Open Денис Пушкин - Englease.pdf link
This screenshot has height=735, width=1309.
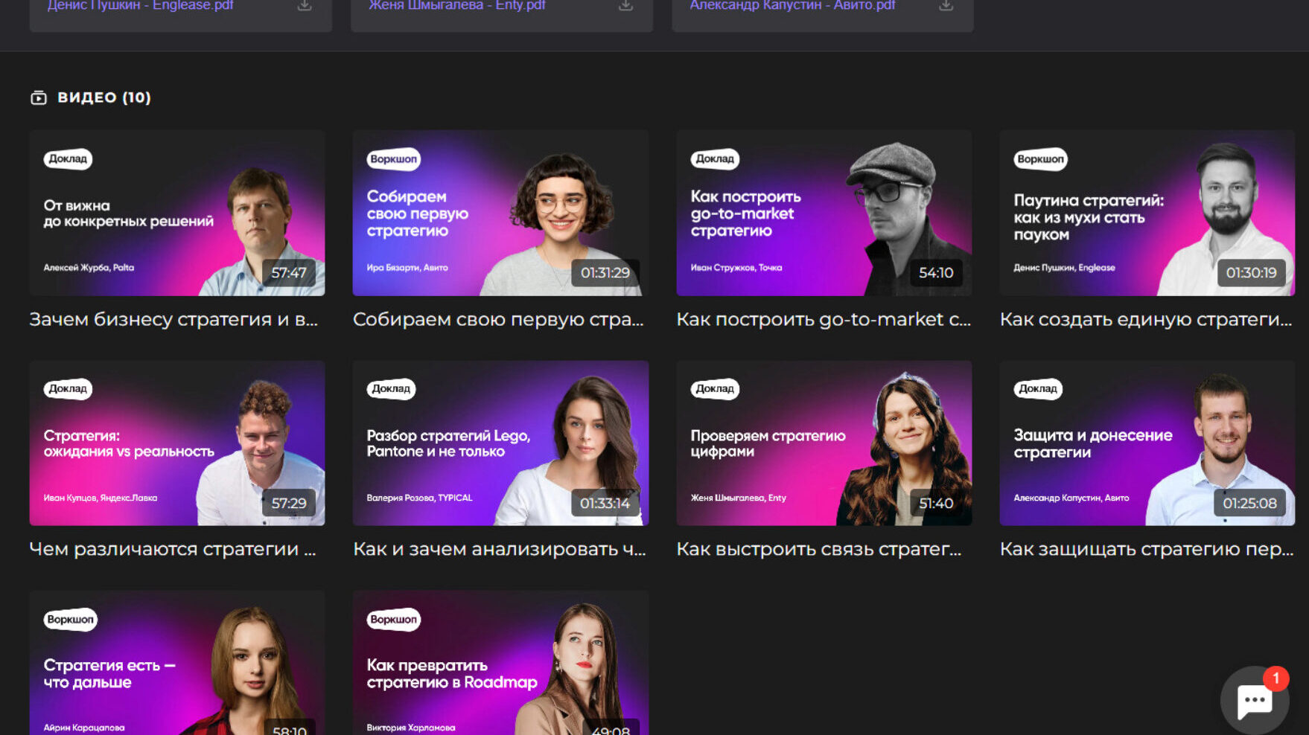coord(141,6)
